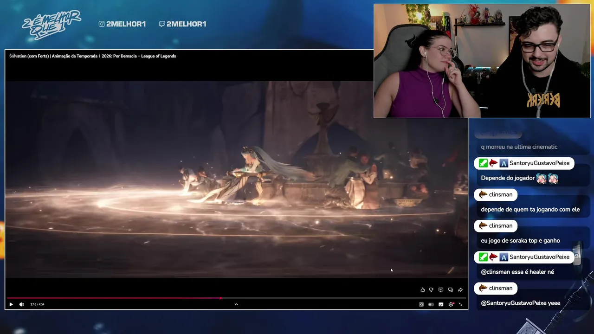Click second emote after 'Depende do jogador'
Image resolution: width=594 pixels, height=334 pixels.
click(x=553, y=178)
